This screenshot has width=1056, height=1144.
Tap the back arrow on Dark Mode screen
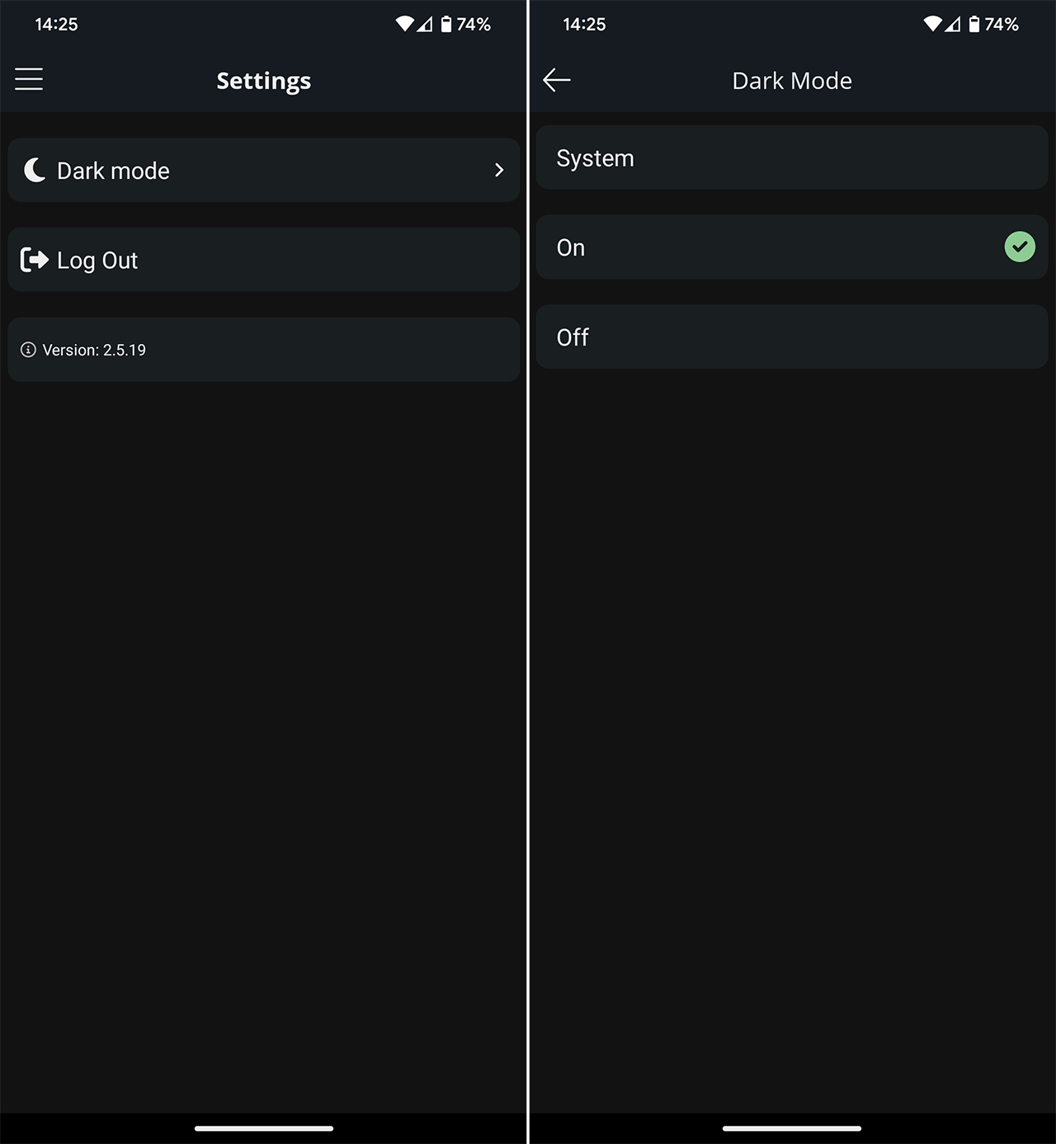click(x=557, y=80)
